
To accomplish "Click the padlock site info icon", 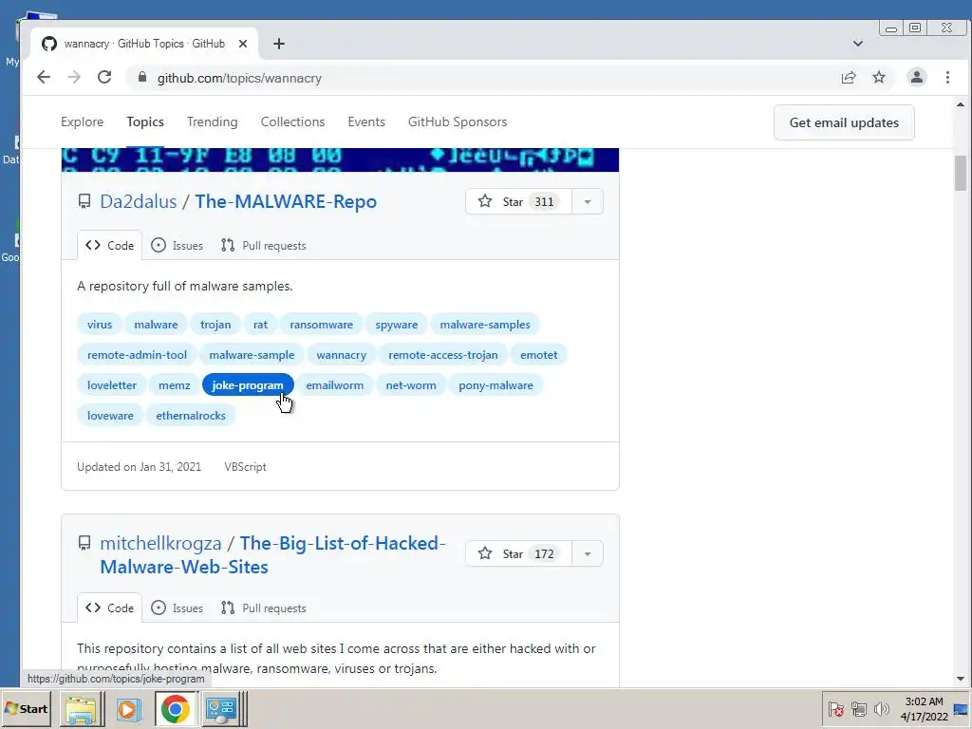I will coord(142,78).
